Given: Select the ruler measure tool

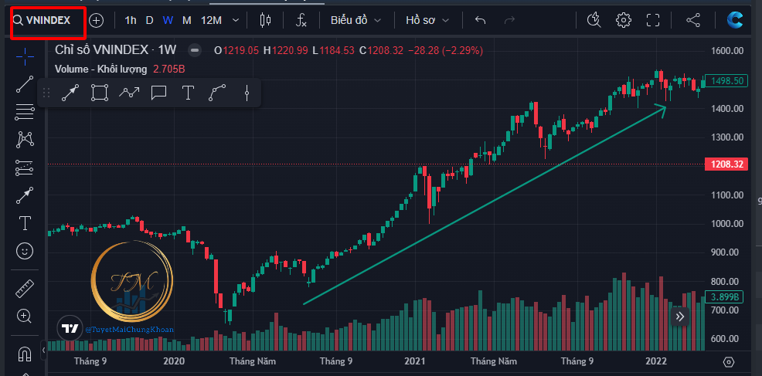Looking at the screenshot, I should (25, 288).
